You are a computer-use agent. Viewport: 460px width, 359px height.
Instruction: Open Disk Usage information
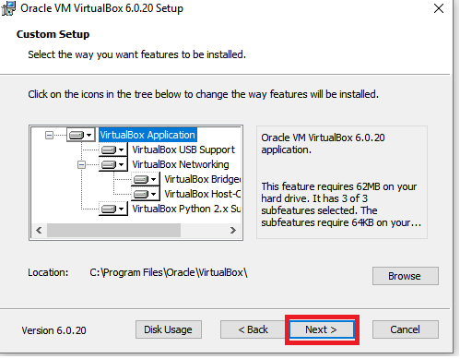(169, 329)
